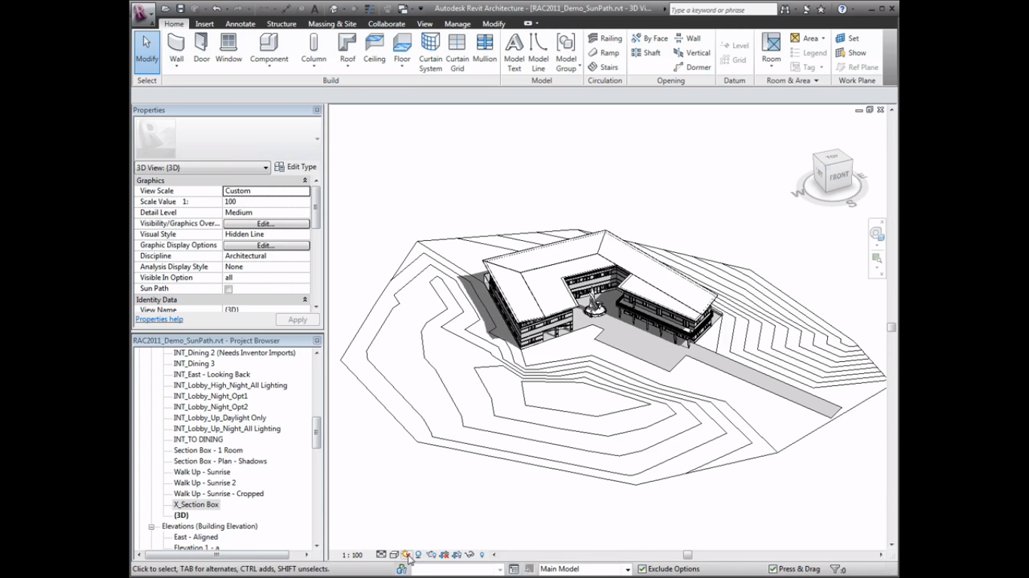The image size is (1029, 578).
Task: Open the Area tool dropdown arrow
Action: (823, 38)
